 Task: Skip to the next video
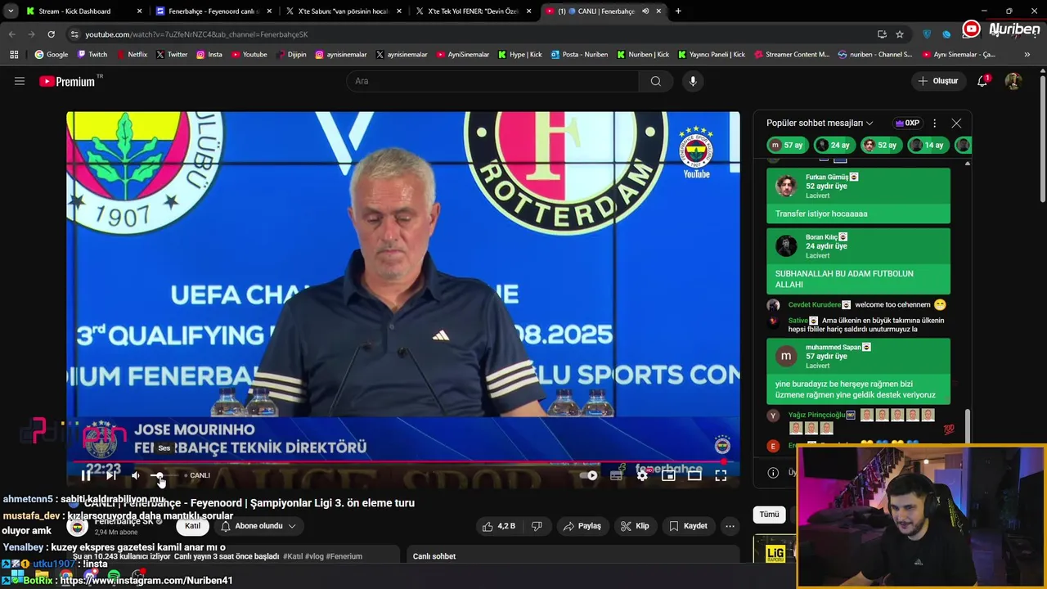click(111, 475)
